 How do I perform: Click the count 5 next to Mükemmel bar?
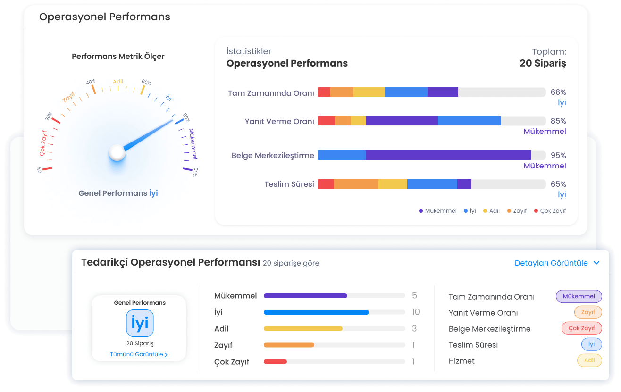(x=414, y=296)
